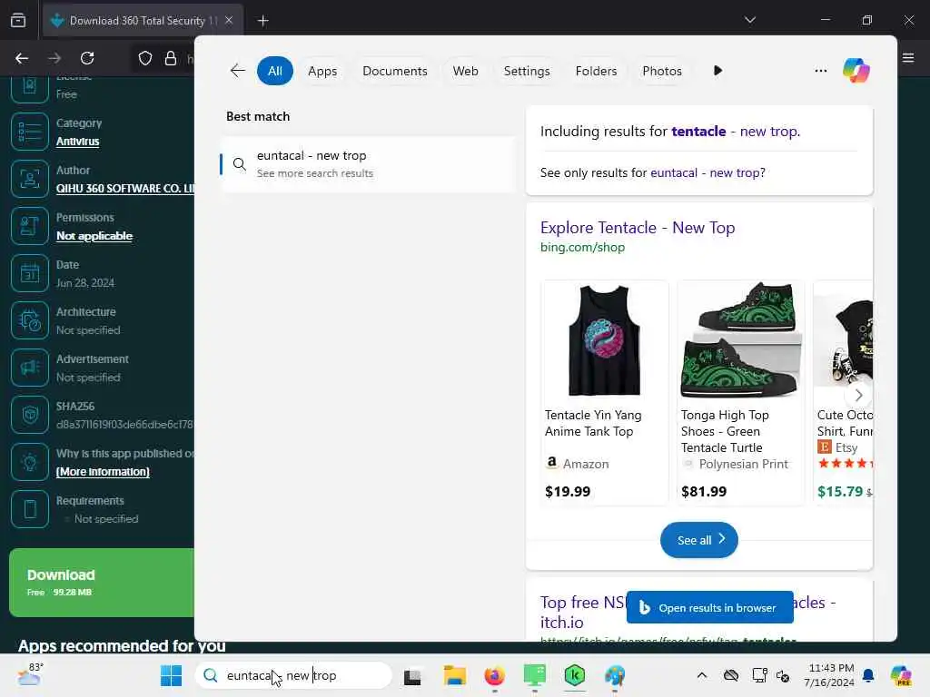
Task: Click the Not applicable permissions link
Action: coord(94,236)
